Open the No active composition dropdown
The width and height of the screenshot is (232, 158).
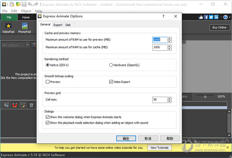point(15,45)
